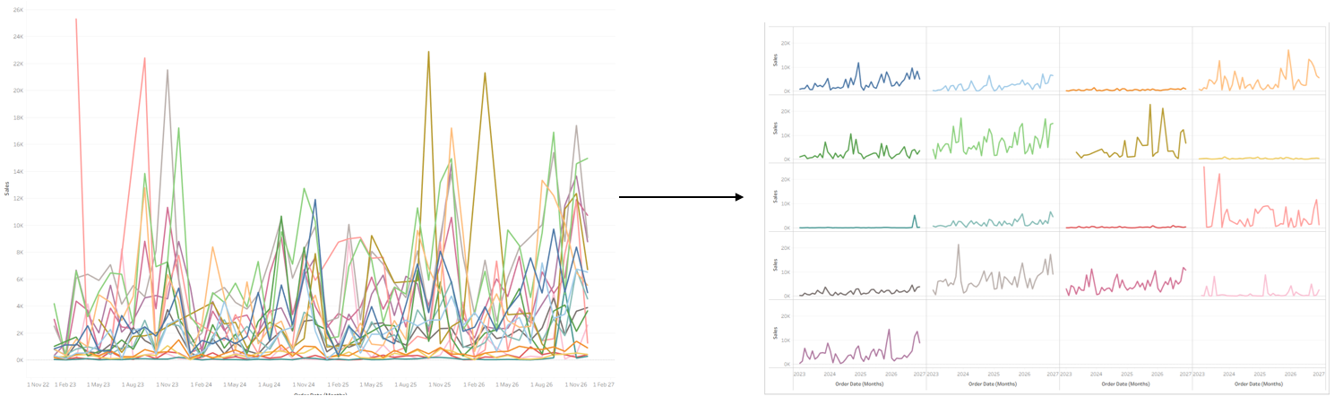Open the pale pink line panel
The image size is (1334, 396).
click(x=1259, y=265)
